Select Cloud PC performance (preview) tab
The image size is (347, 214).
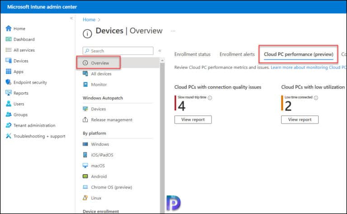298,54
